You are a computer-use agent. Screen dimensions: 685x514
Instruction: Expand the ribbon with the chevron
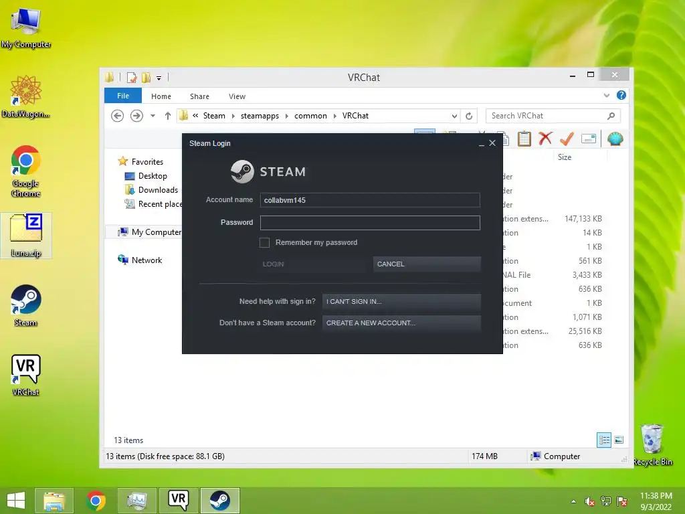pyautogui.click(x=606, y=95)
